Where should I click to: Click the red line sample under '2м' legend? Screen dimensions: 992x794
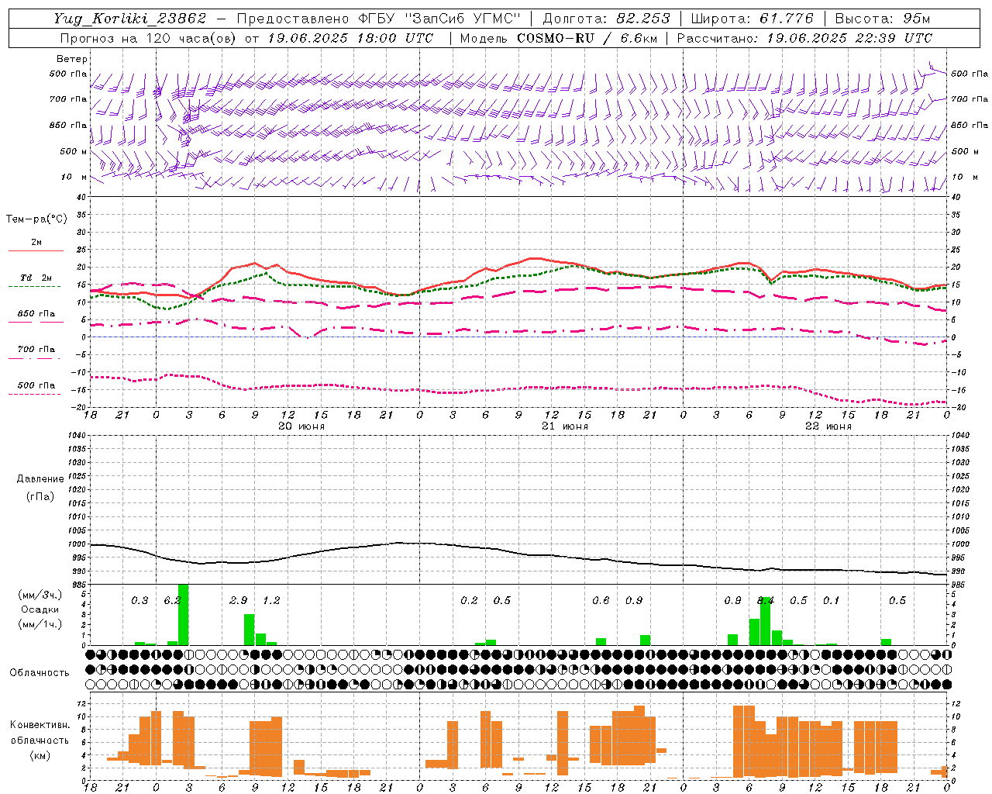coord(36,250)
